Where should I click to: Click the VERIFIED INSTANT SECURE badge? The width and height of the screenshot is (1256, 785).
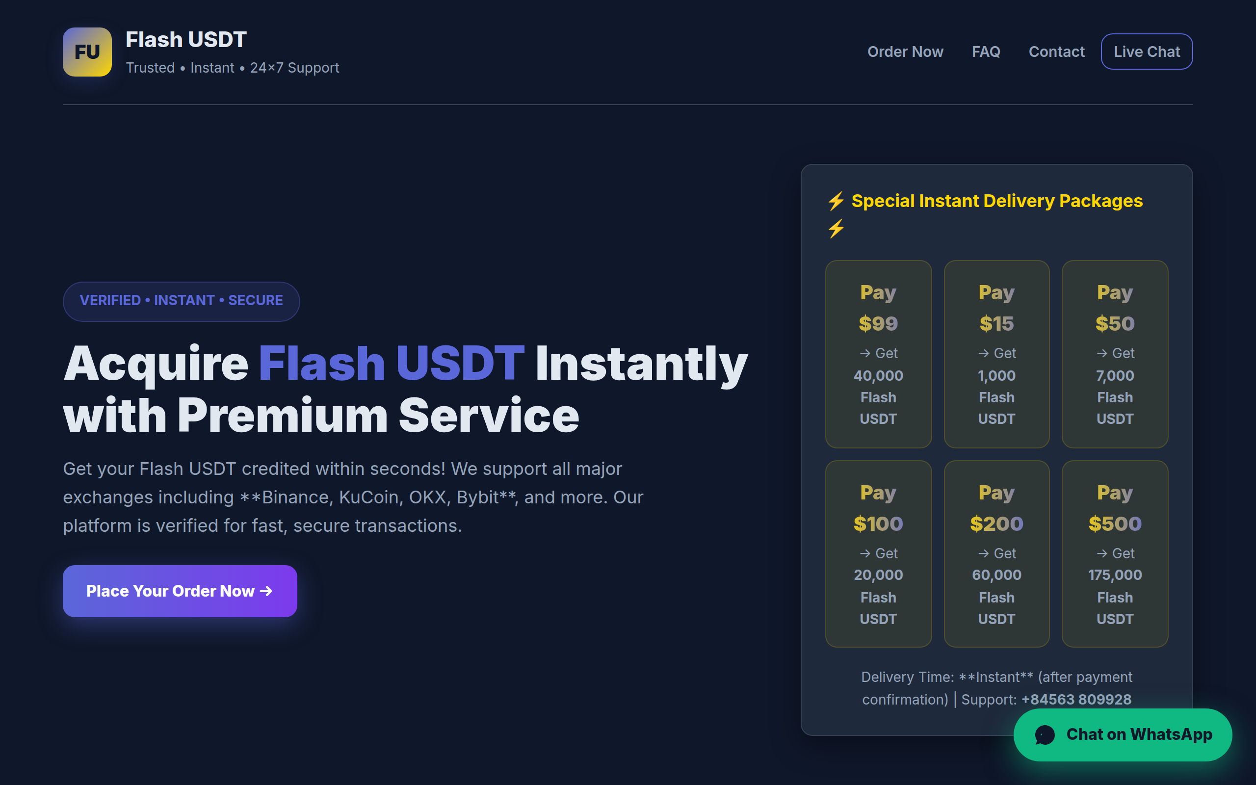[x=181, y=301]
